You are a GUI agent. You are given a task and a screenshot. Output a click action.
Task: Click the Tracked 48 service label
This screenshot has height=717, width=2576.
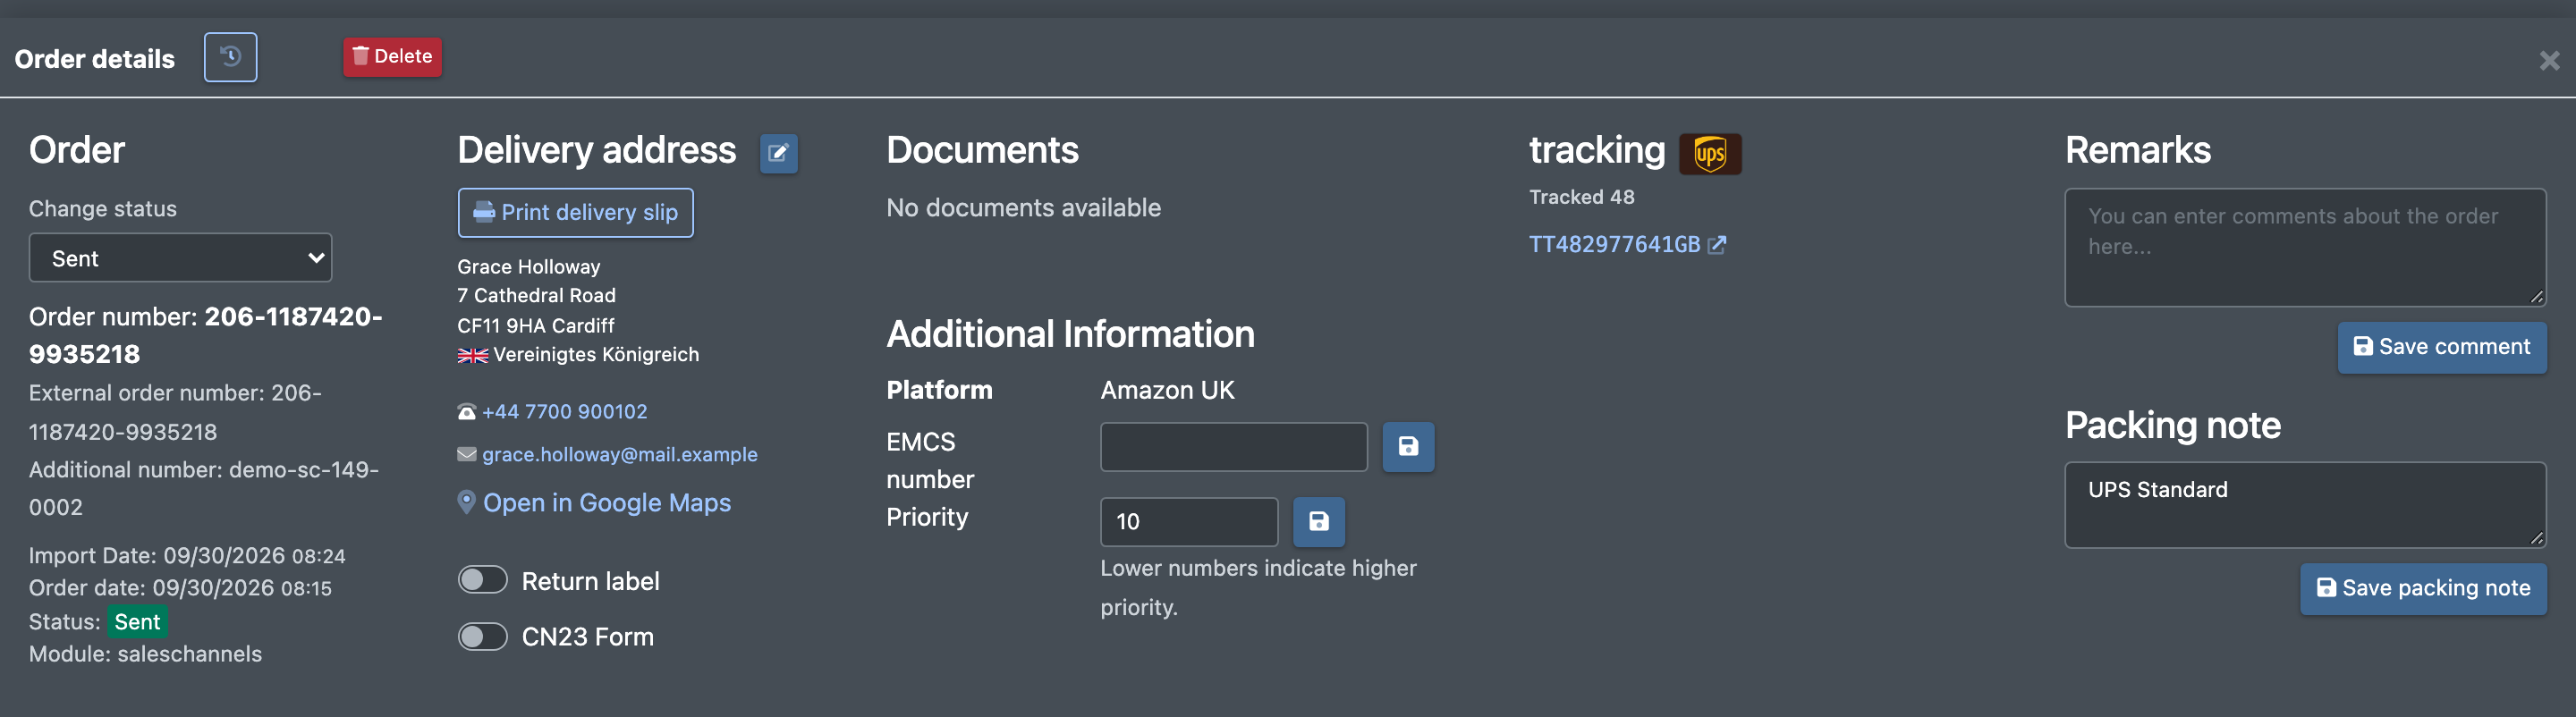(x=1581, y=197)
